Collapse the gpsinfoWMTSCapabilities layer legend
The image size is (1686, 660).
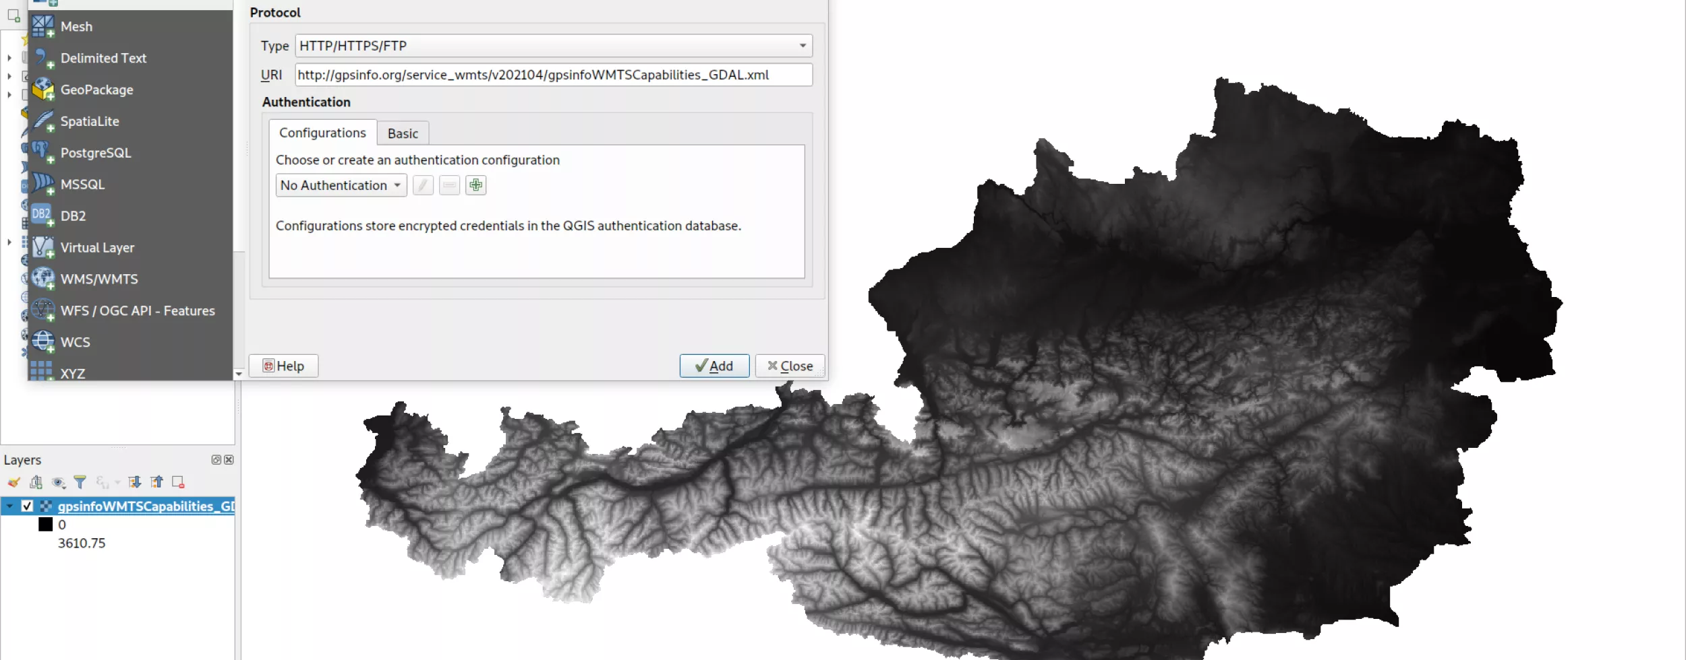(x=10, y=506)
